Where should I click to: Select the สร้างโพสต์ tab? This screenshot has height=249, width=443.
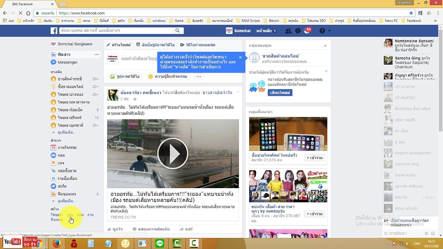point(119,45)
